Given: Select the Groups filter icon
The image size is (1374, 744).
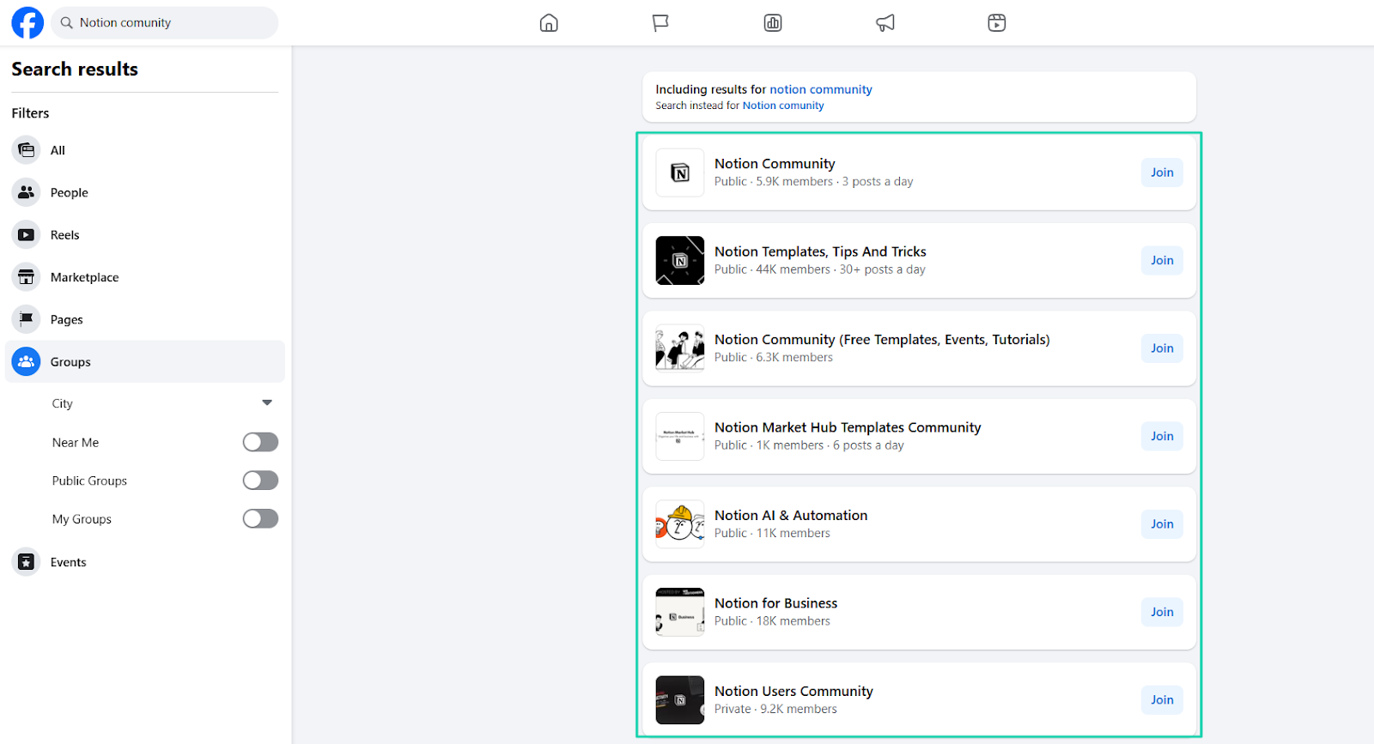Looking at the screenshot, I should [27, 362].
